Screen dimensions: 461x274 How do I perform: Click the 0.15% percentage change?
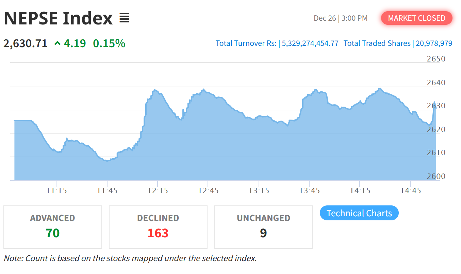(x=109, y=43)
